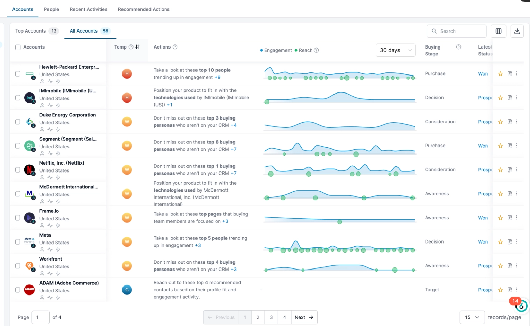Go to page 2
The height and width of the screenshot is (326, 530).
(x=258, y=317)
